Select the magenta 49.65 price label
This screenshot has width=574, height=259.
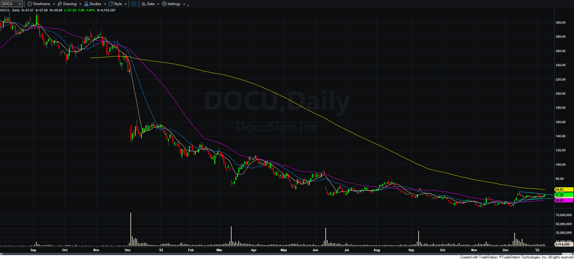click(564, 200)
